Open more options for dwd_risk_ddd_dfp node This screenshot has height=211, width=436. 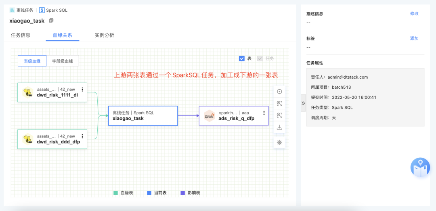click(82, 136)
